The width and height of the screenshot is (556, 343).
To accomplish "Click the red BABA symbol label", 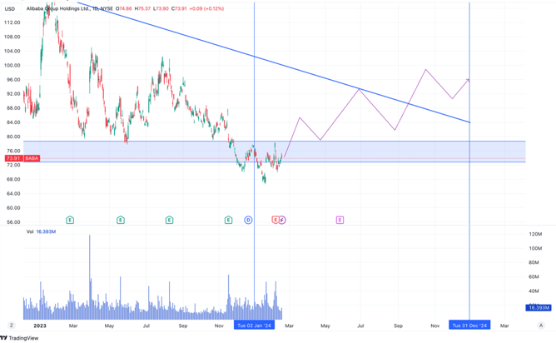I will [x=32, y=158].
